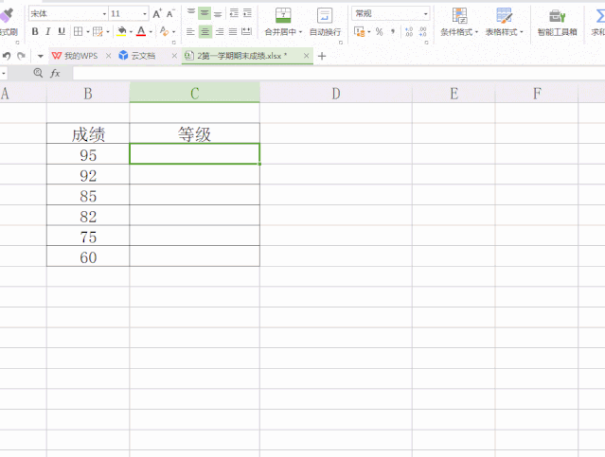Select column D header
605x457 pixels.
[x=336, y=93]
